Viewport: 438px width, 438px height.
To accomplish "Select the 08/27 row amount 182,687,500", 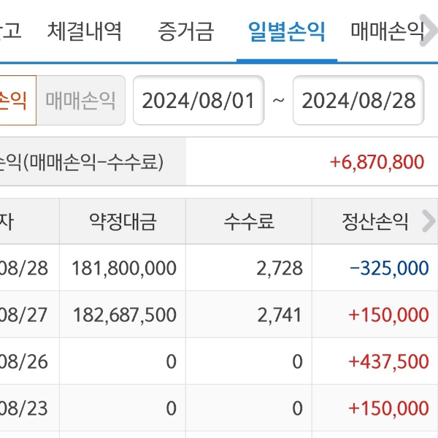I will point(124,315).
